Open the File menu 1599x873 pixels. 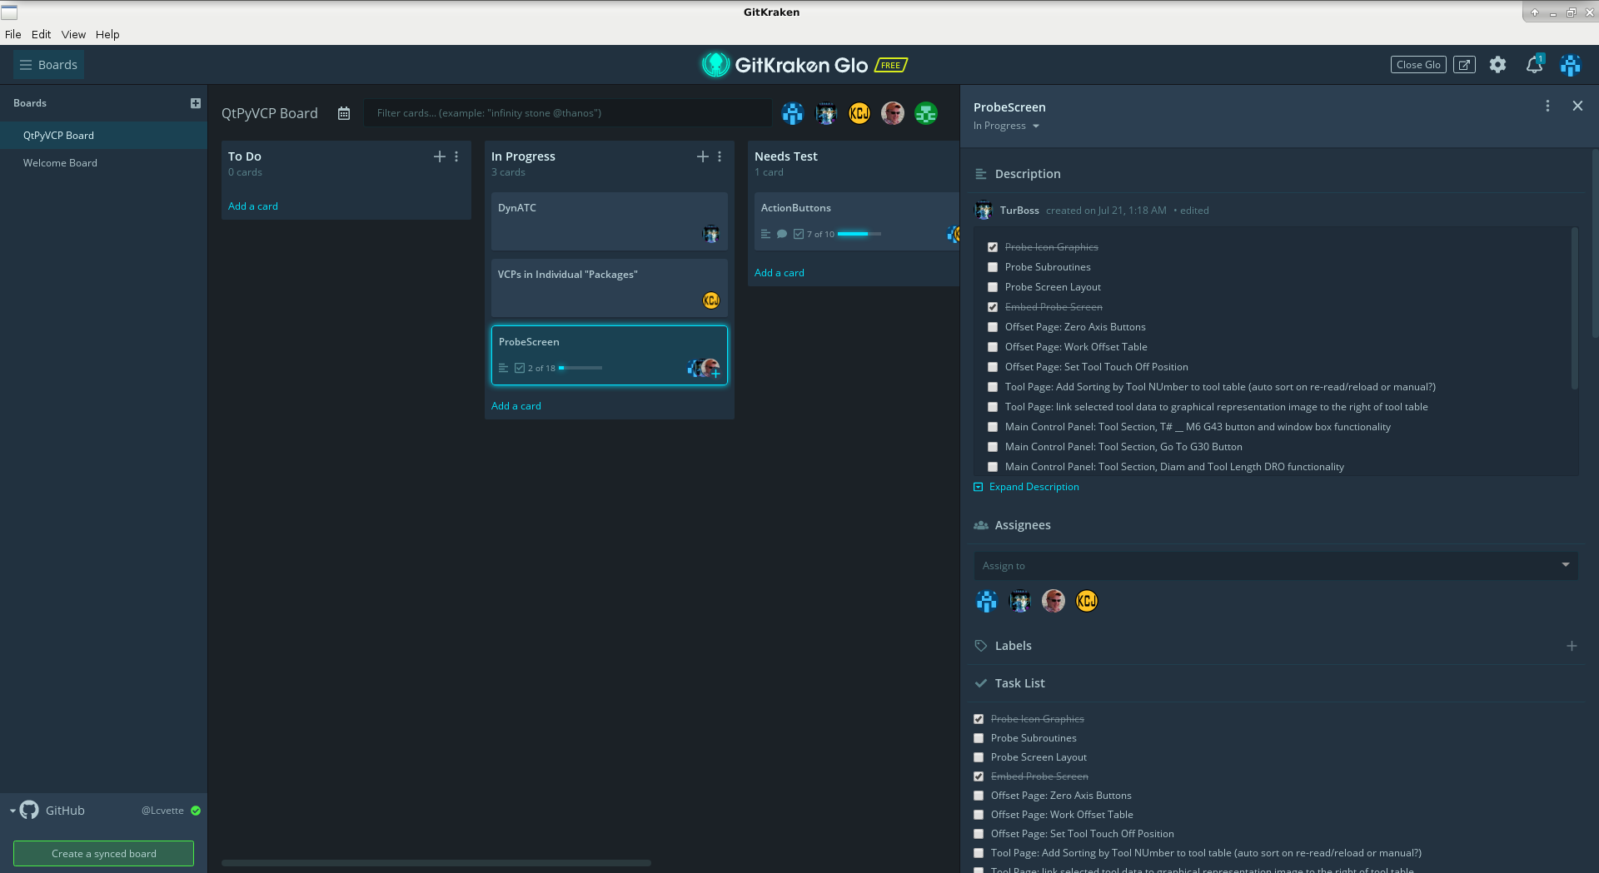coord(13,34)
